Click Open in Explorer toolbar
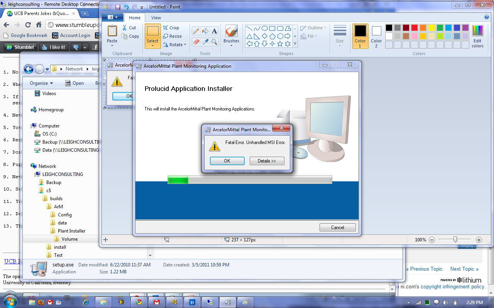The width and height of the screenshot is (494, 308). coord(74,83)
